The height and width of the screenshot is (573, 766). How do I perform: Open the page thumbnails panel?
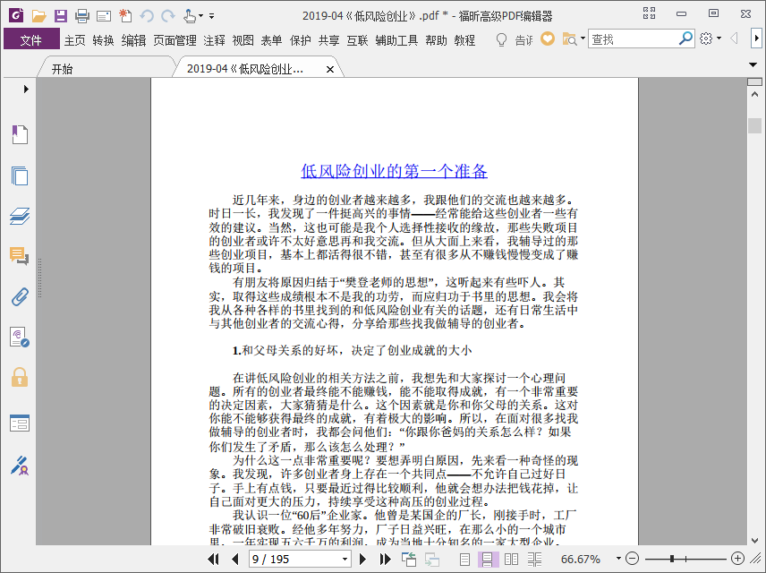(20, 175)
